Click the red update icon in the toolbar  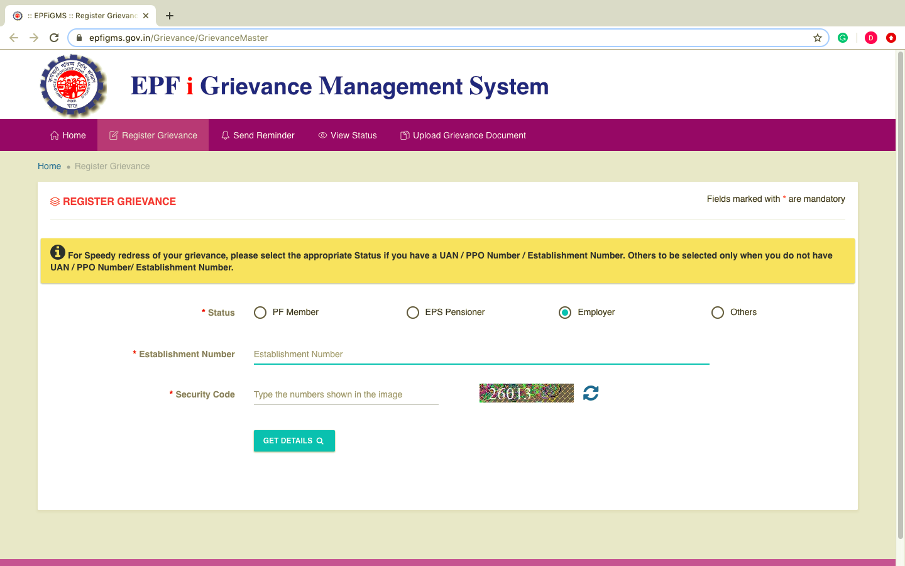[891, 38]
